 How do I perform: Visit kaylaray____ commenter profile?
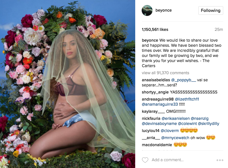pyautogui.click(x=153, y=112)
